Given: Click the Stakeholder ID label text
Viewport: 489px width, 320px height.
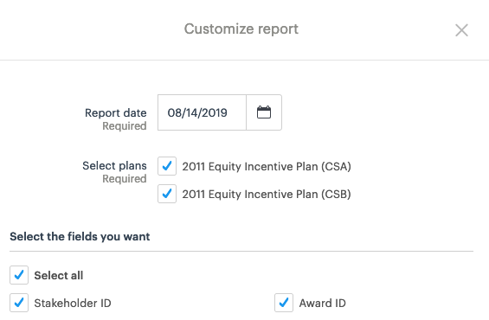Looking at the screenshot, I should pos(73,304).
